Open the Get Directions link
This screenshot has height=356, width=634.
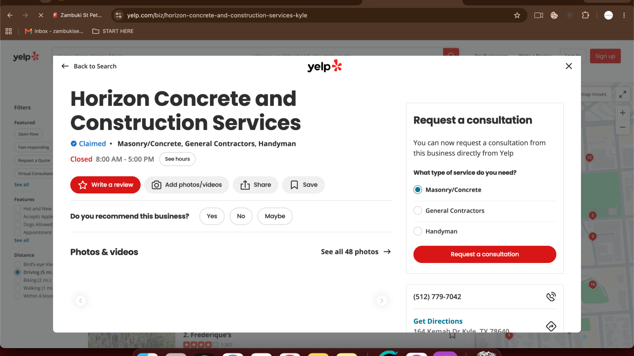(x=438, y=321)
